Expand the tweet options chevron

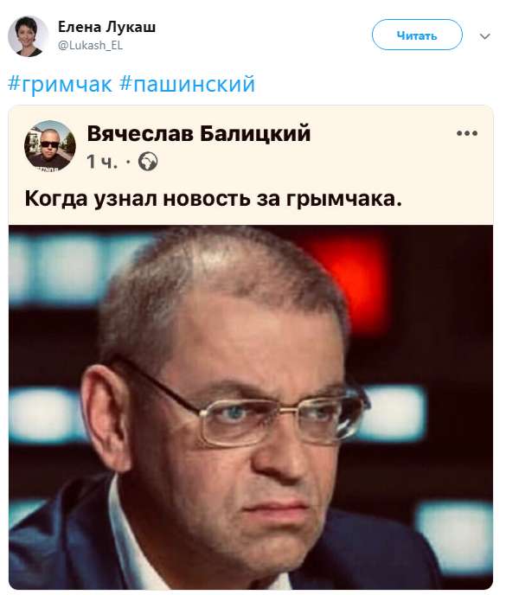point(484,36)
